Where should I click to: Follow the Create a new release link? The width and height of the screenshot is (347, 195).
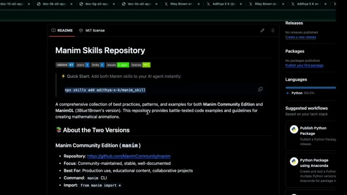tap(300, 37)
